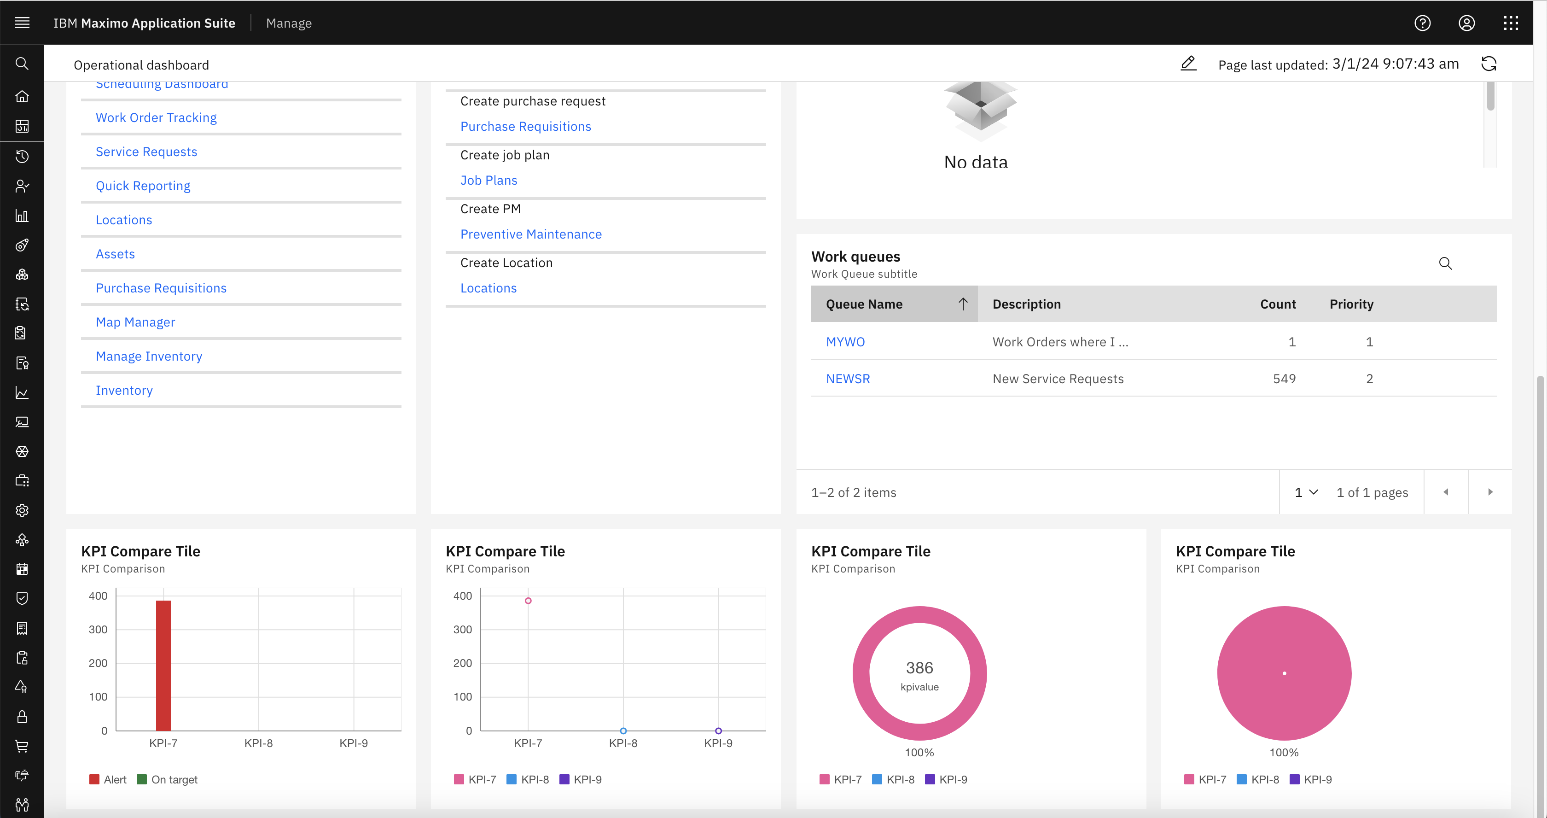Toggle KPI-8 in line chart legend
Viewport: 1547px width, 818px height.
coord(528,780)
